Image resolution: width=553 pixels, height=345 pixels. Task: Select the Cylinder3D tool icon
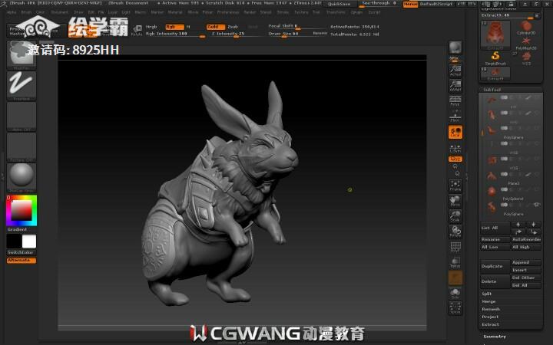coord(526,28)
